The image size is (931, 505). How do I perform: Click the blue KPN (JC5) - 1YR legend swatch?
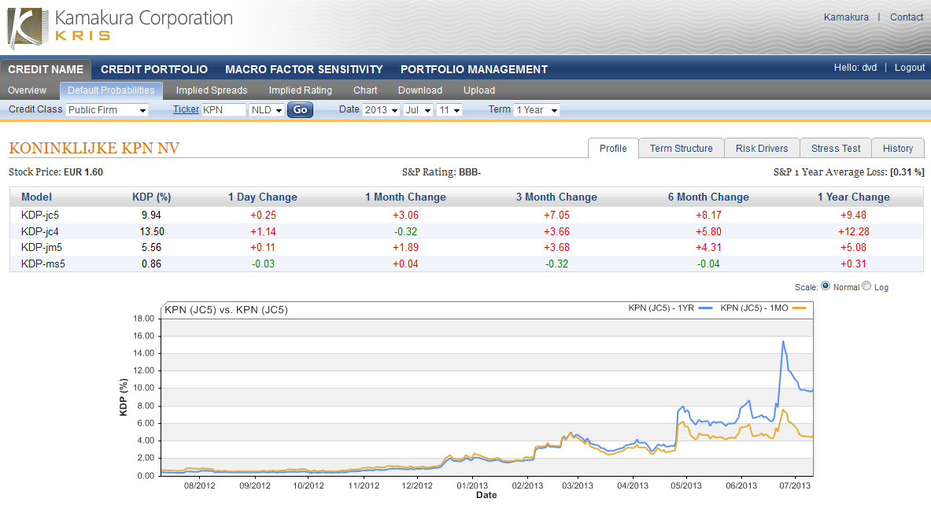(x=705, y=308)
